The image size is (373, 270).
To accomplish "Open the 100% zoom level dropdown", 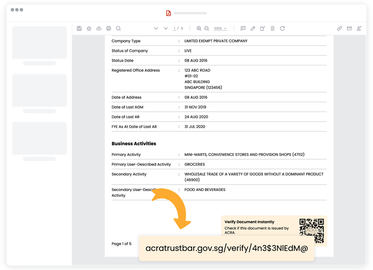I will pyautogui.click(x=219, y=28).
